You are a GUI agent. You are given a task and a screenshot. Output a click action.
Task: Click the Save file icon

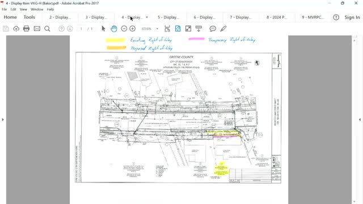pos(6,29)
